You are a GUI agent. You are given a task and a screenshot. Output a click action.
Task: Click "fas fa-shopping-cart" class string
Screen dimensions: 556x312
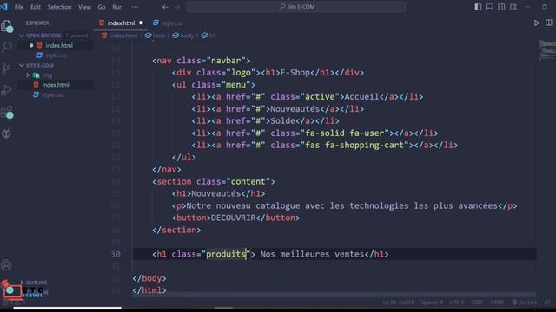354,145
